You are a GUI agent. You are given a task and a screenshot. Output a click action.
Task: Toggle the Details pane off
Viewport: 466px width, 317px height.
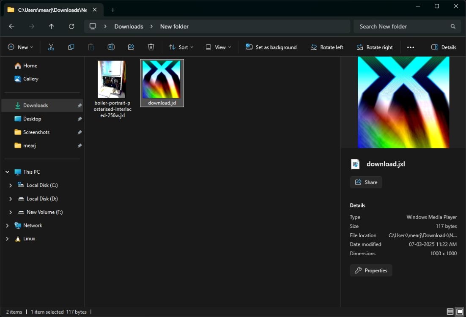(444, 47)
